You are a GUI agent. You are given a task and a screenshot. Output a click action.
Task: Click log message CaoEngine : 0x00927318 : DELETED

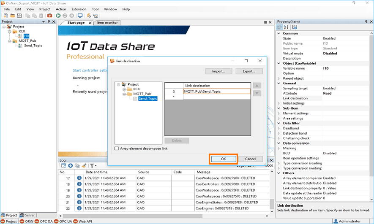pyautogui.click(x=222, y=208)
